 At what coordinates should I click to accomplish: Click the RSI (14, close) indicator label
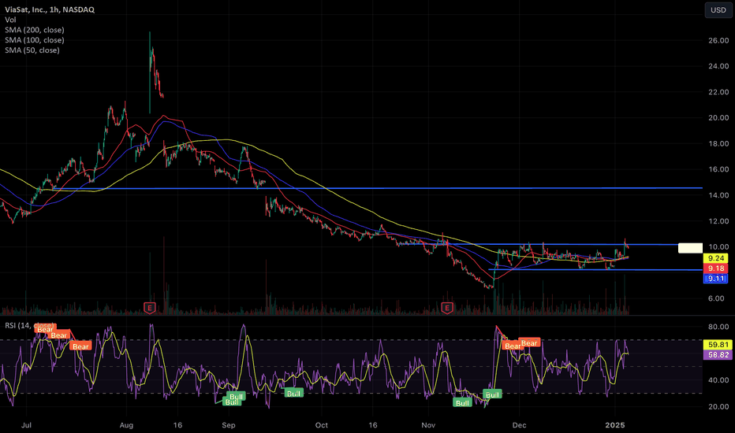(29, 325)
